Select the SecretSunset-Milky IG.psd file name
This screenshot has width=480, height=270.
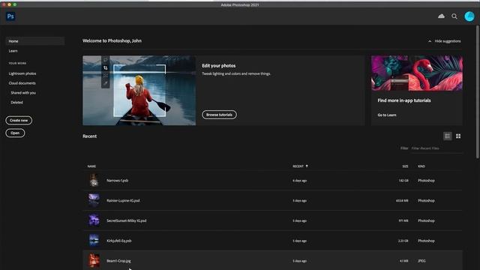click(127, 220)
